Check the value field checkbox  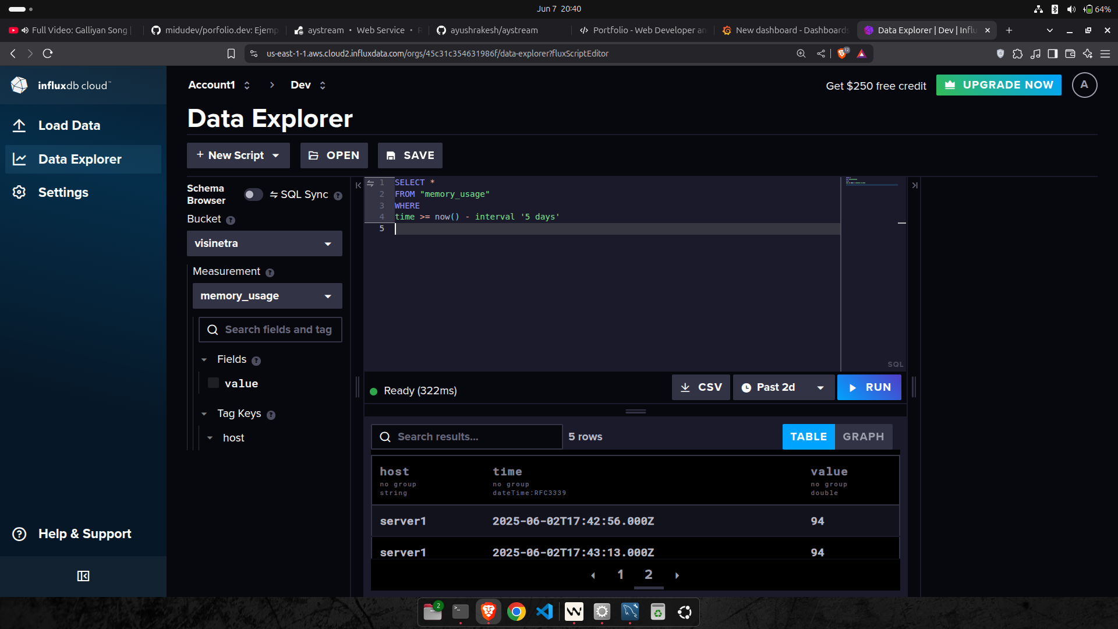213,383
